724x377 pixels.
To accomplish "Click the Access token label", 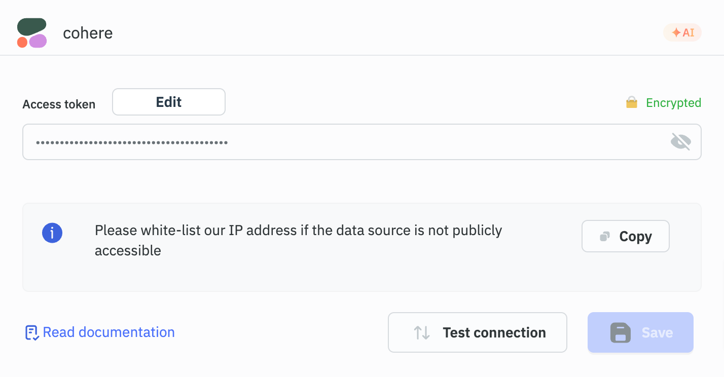I will point(59,104).
